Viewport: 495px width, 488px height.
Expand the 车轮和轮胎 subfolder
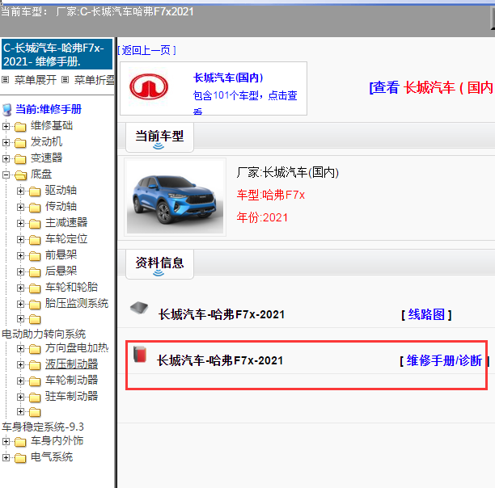(x=20, y=288)
